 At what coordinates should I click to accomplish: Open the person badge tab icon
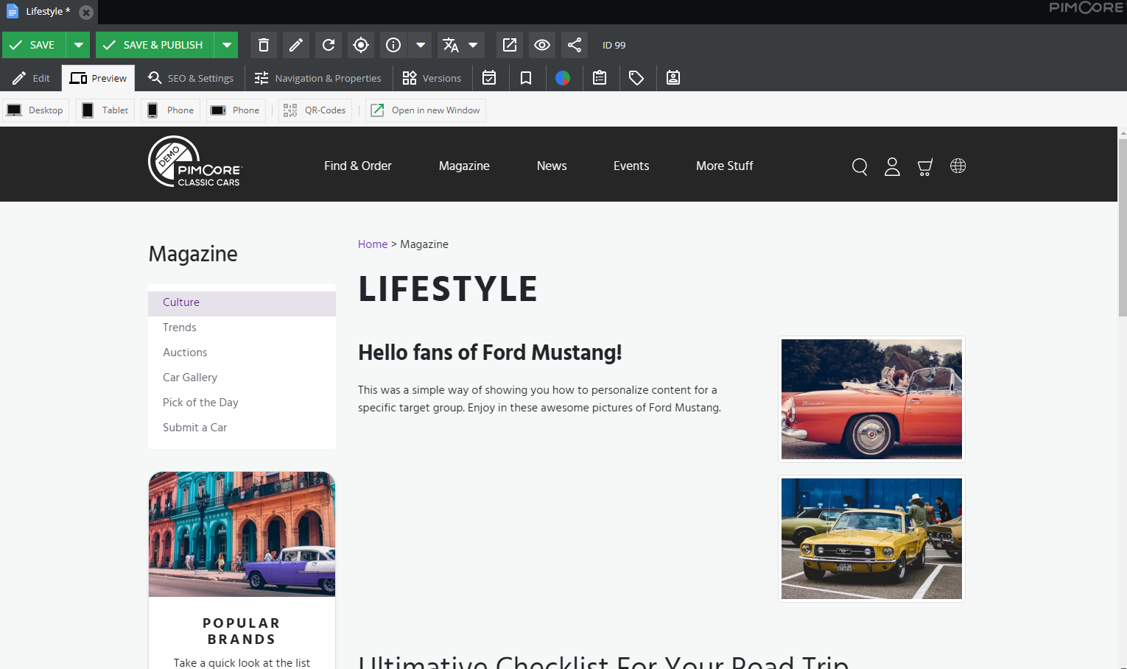673,78
